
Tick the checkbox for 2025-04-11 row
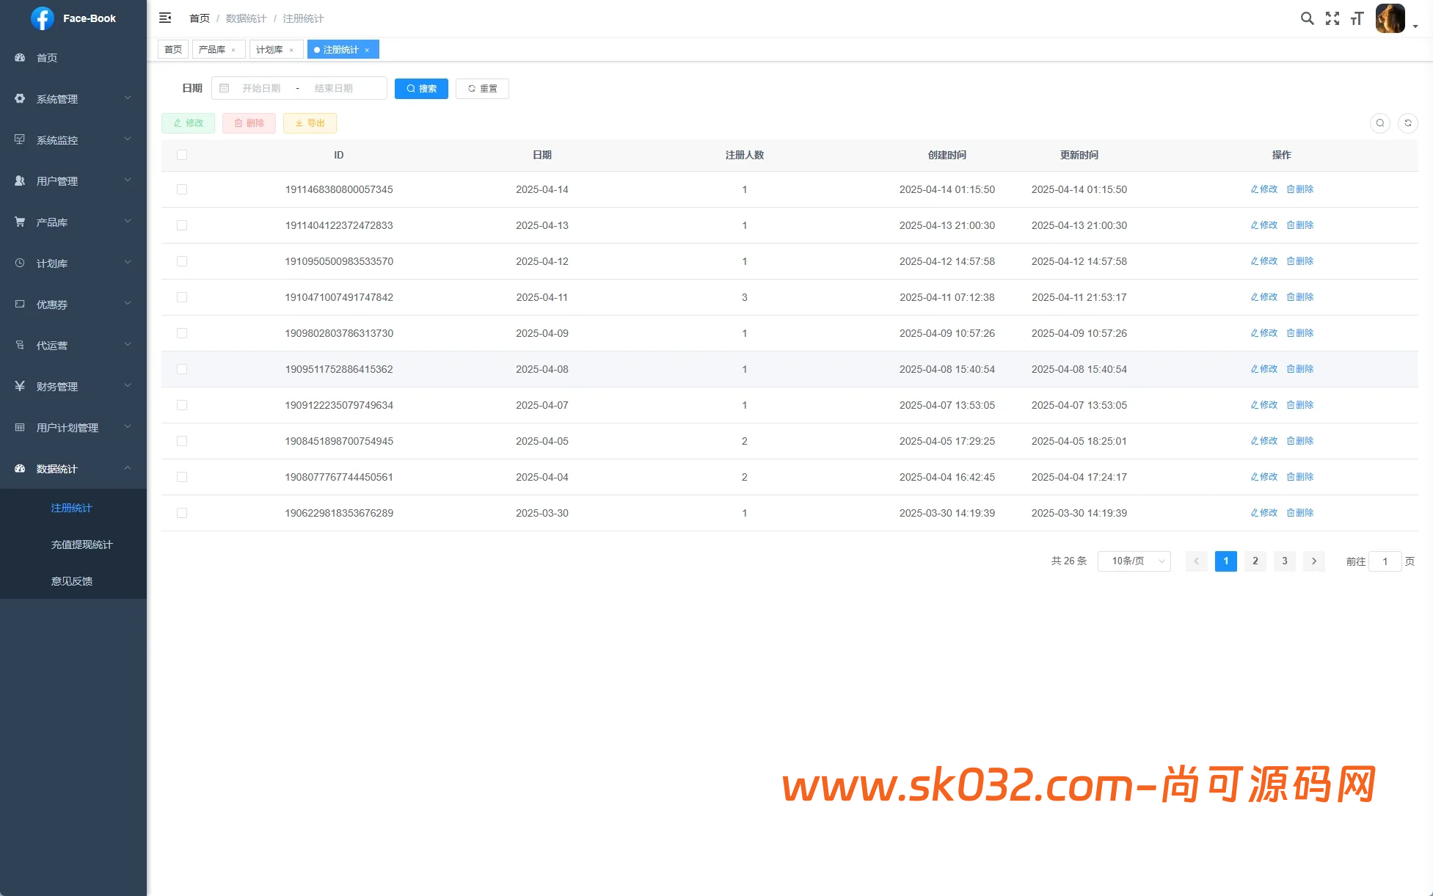tap(182, 297)
